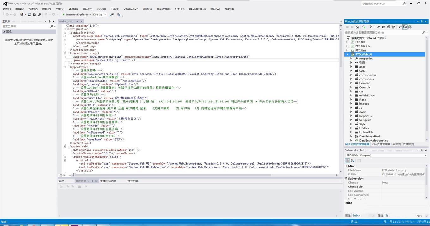Refresh the Solution Explorer tree
This screenshot has height=226, width=430.
coord(384,27)
